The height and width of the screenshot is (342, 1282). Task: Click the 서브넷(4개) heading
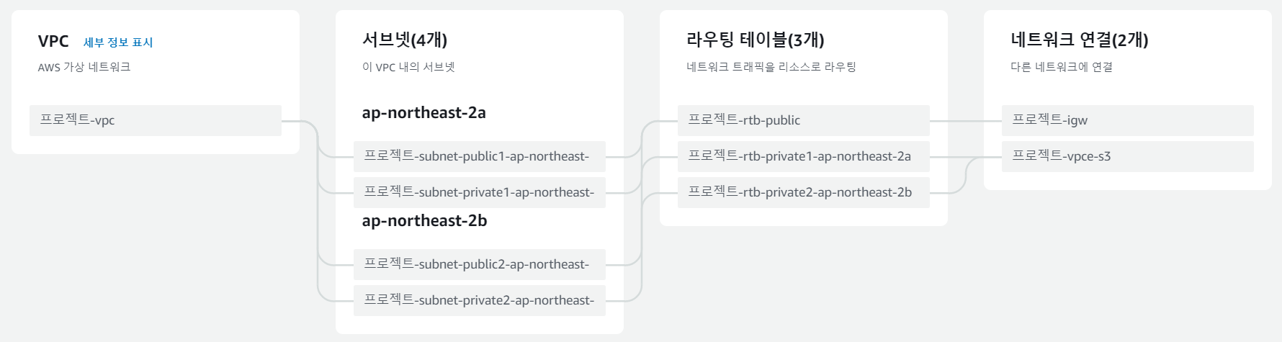(x=405, y=40)
